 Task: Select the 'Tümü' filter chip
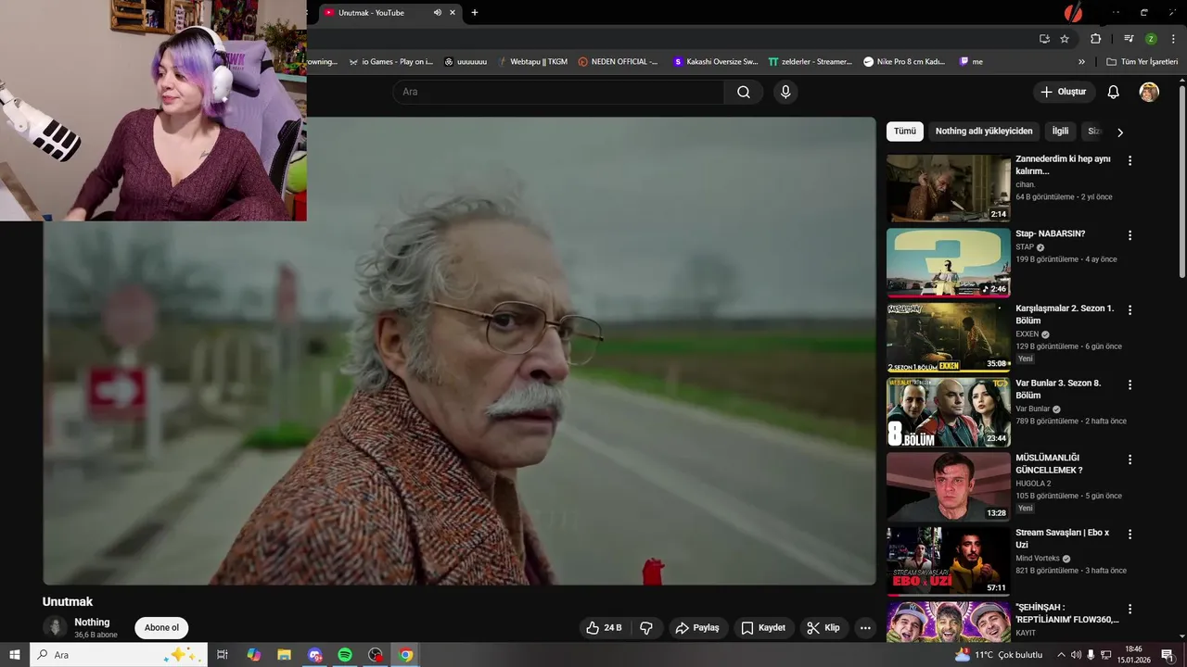pyautogui.click(x=905, y=132)
